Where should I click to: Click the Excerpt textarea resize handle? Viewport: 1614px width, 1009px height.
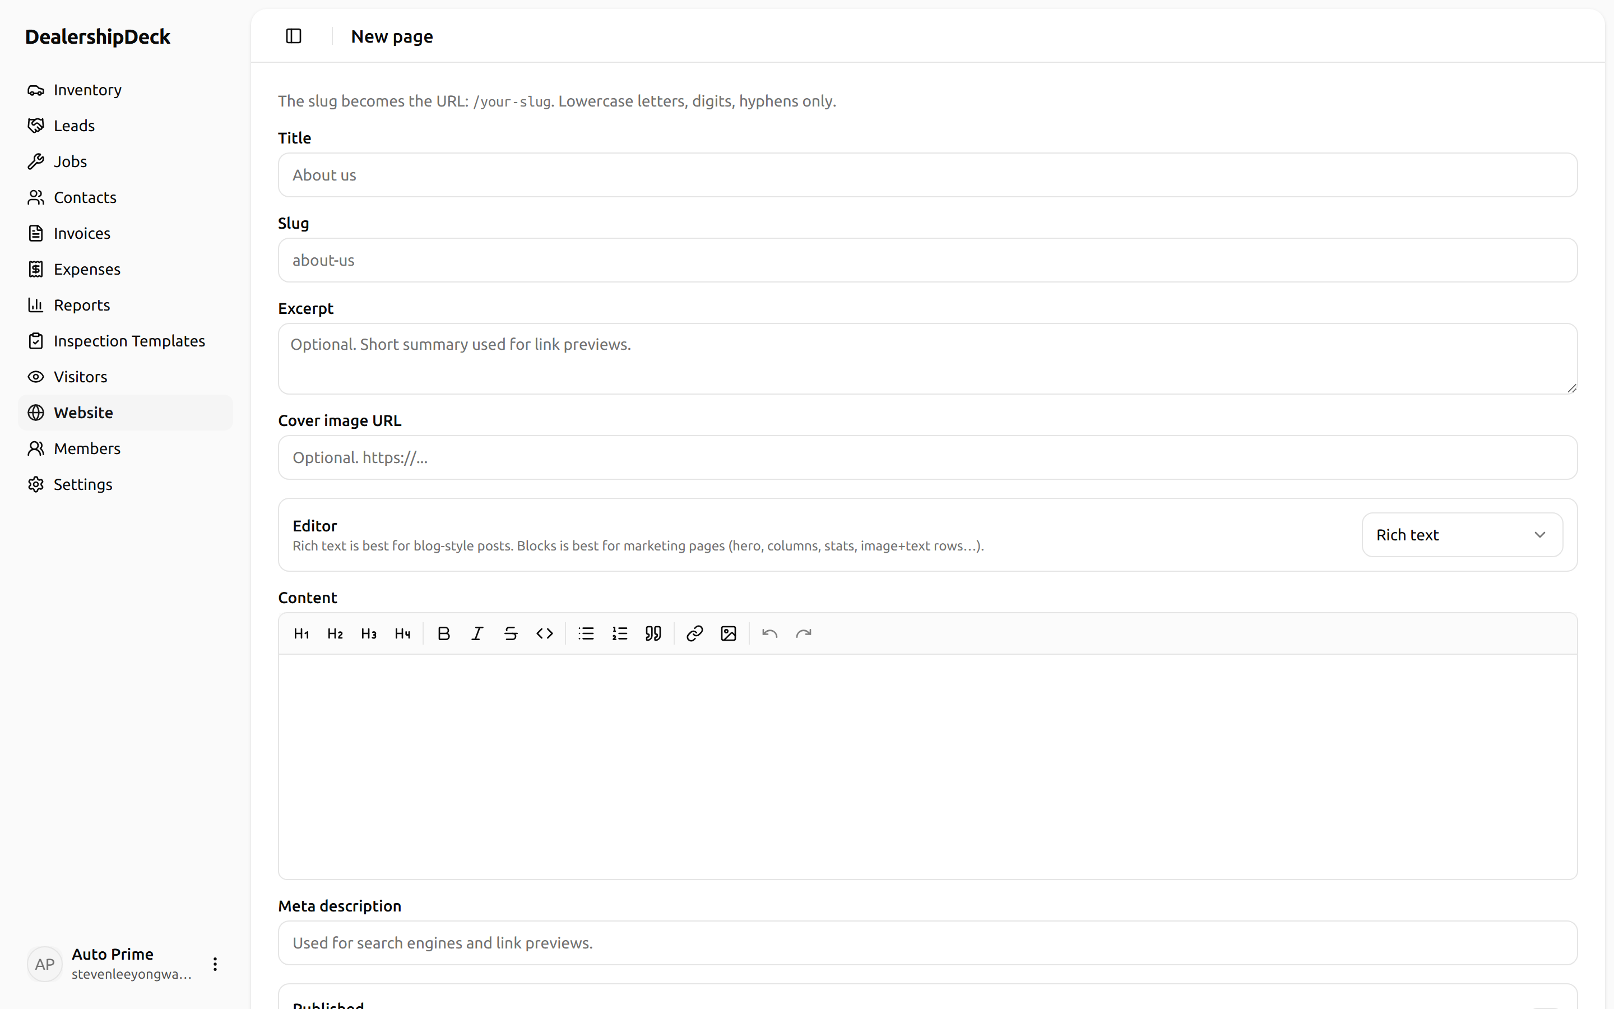pyautogui.click(x=1571, y=388)
